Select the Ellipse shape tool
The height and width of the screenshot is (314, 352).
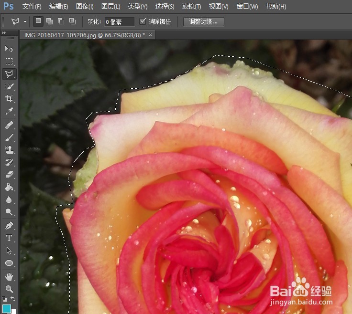(x=9, y=263)
